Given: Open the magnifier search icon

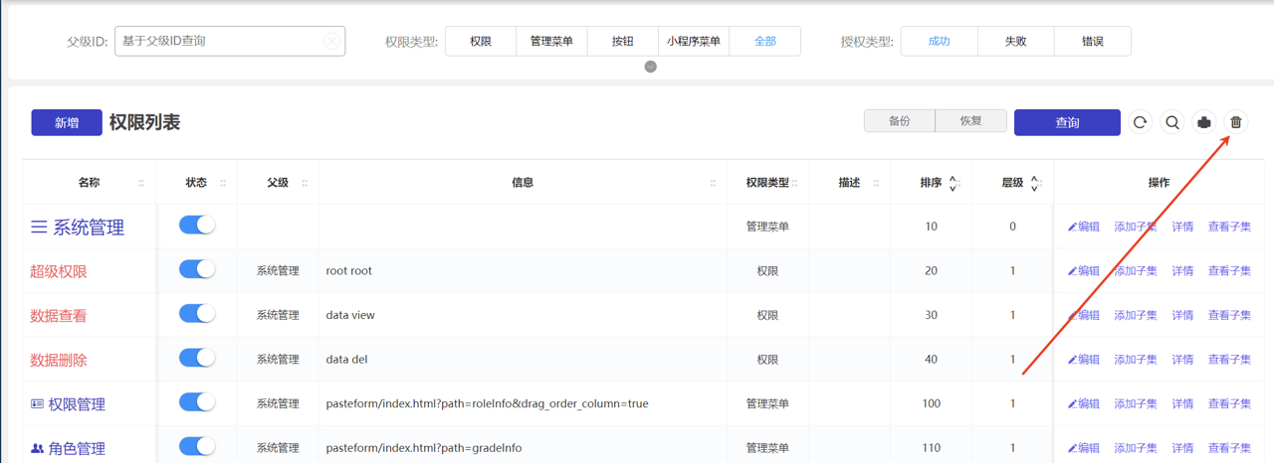Looking at the screenshot, I should pos(1172,122).
